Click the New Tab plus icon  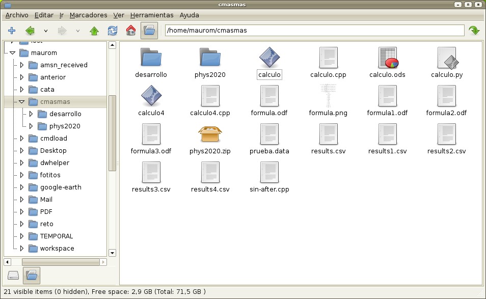click(12, 31)
